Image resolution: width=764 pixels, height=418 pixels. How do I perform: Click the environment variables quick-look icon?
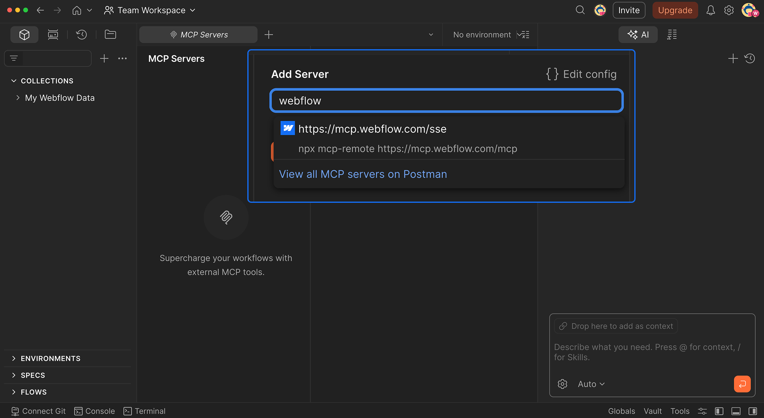pos(523,35)
